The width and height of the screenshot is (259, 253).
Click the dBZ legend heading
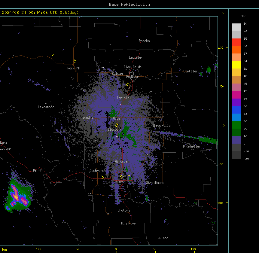pos(243,16)
